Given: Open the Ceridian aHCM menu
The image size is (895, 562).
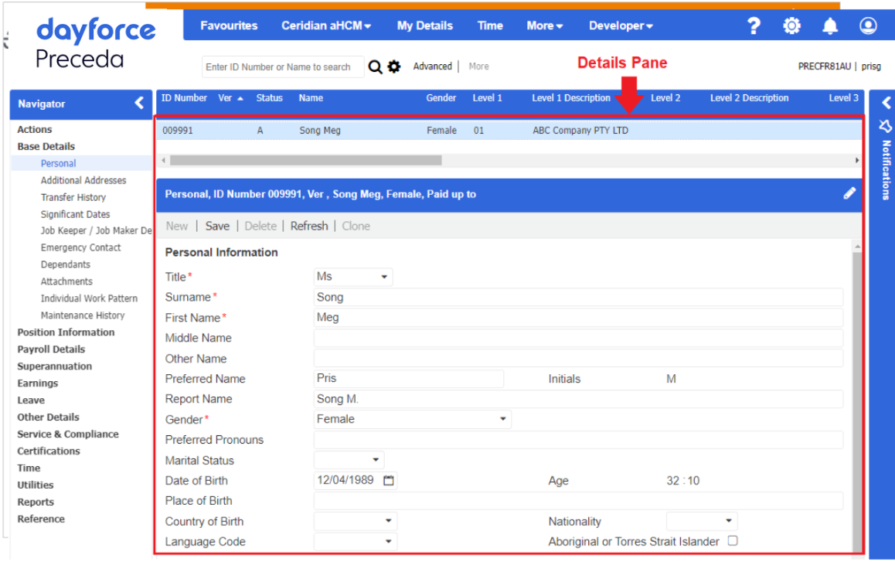Looking at the screenshot, I should (326, 26).
